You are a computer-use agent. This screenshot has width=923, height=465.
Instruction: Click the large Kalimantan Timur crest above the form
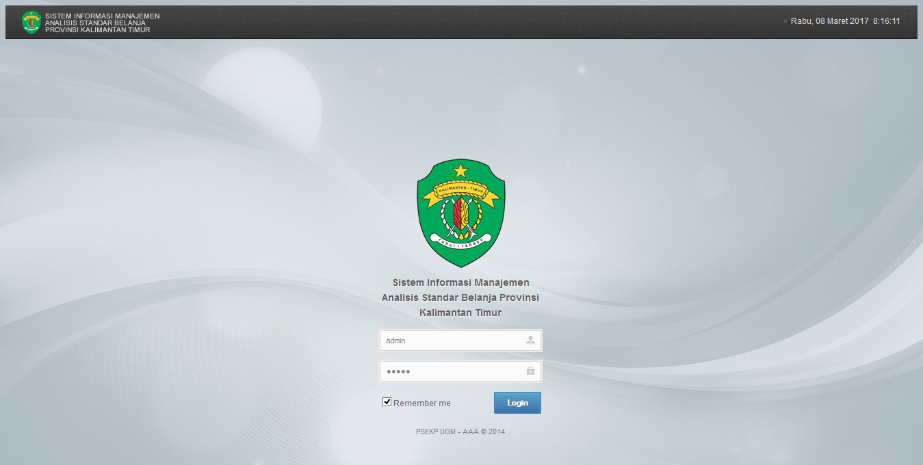click(x=460, y=213)
